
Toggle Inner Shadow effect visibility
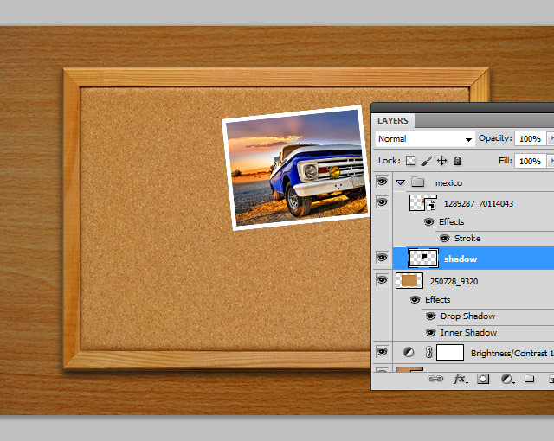pyautogui.click(x=430, y=332)
